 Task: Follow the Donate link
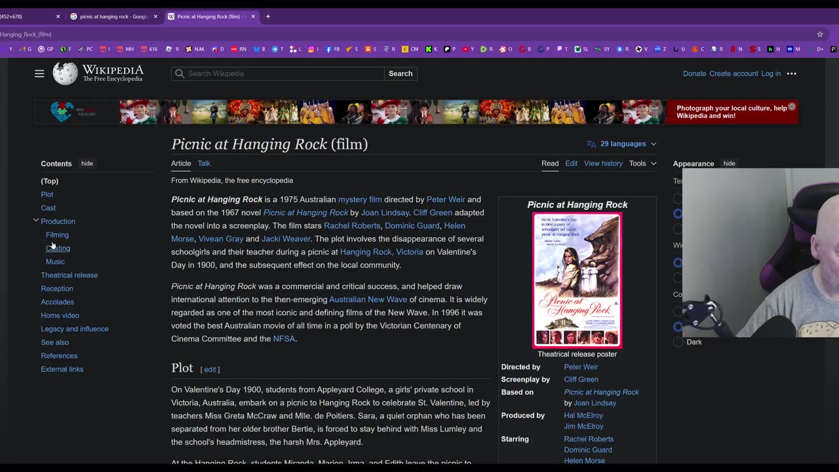[x=694, y=73]
